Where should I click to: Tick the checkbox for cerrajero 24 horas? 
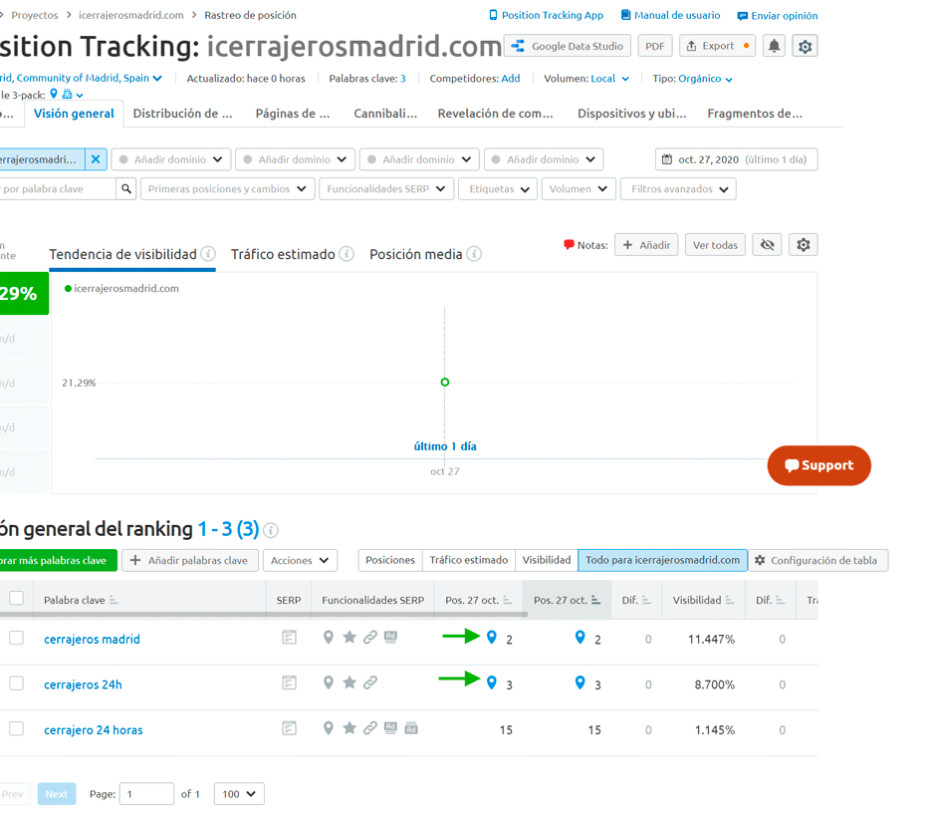[16, 729]
